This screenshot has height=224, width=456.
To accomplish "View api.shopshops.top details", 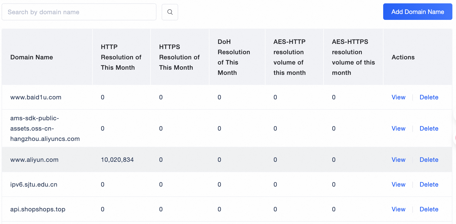I will (x=398, y=209).
